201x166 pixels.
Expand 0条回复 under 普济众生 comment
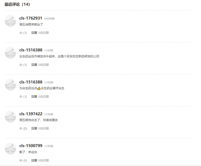pyautogui.click(x=44, y=96)
